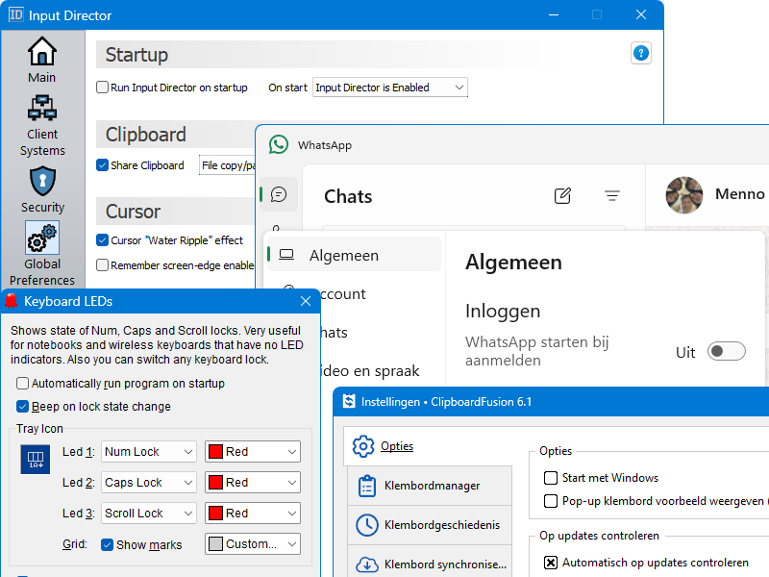The height and width of the screenshot is (577, 769).
Task: Disable Cursor Water Ripple effect
Action: (102, 239)
